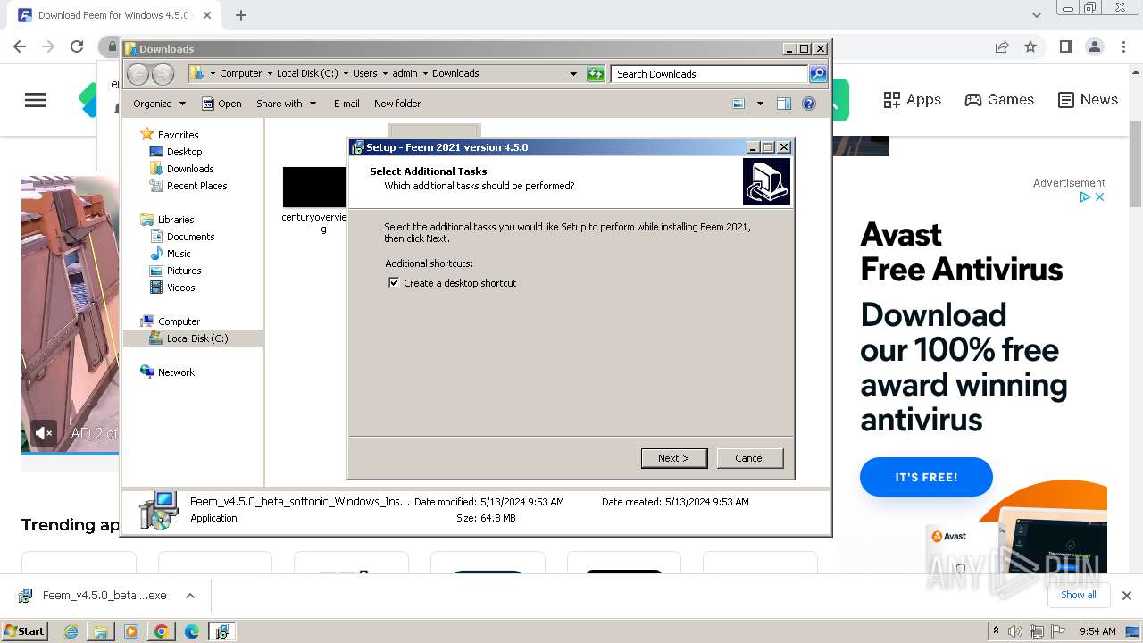Image resolution: width=1143 pixels, height=643 pixels.
Task: Expand address bar history dropdown
Action: (x=573, y=74)
